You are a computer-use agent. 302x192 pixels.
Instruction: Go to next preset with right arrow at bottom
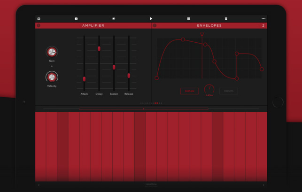tap(263, 185)
